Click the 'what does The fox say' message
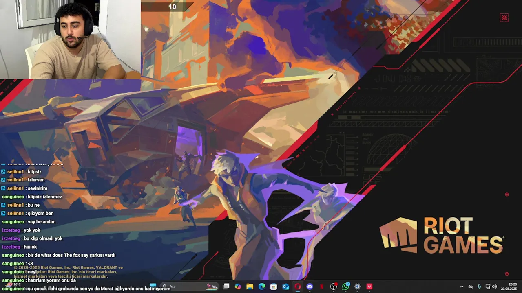 [x=71, y=255]
